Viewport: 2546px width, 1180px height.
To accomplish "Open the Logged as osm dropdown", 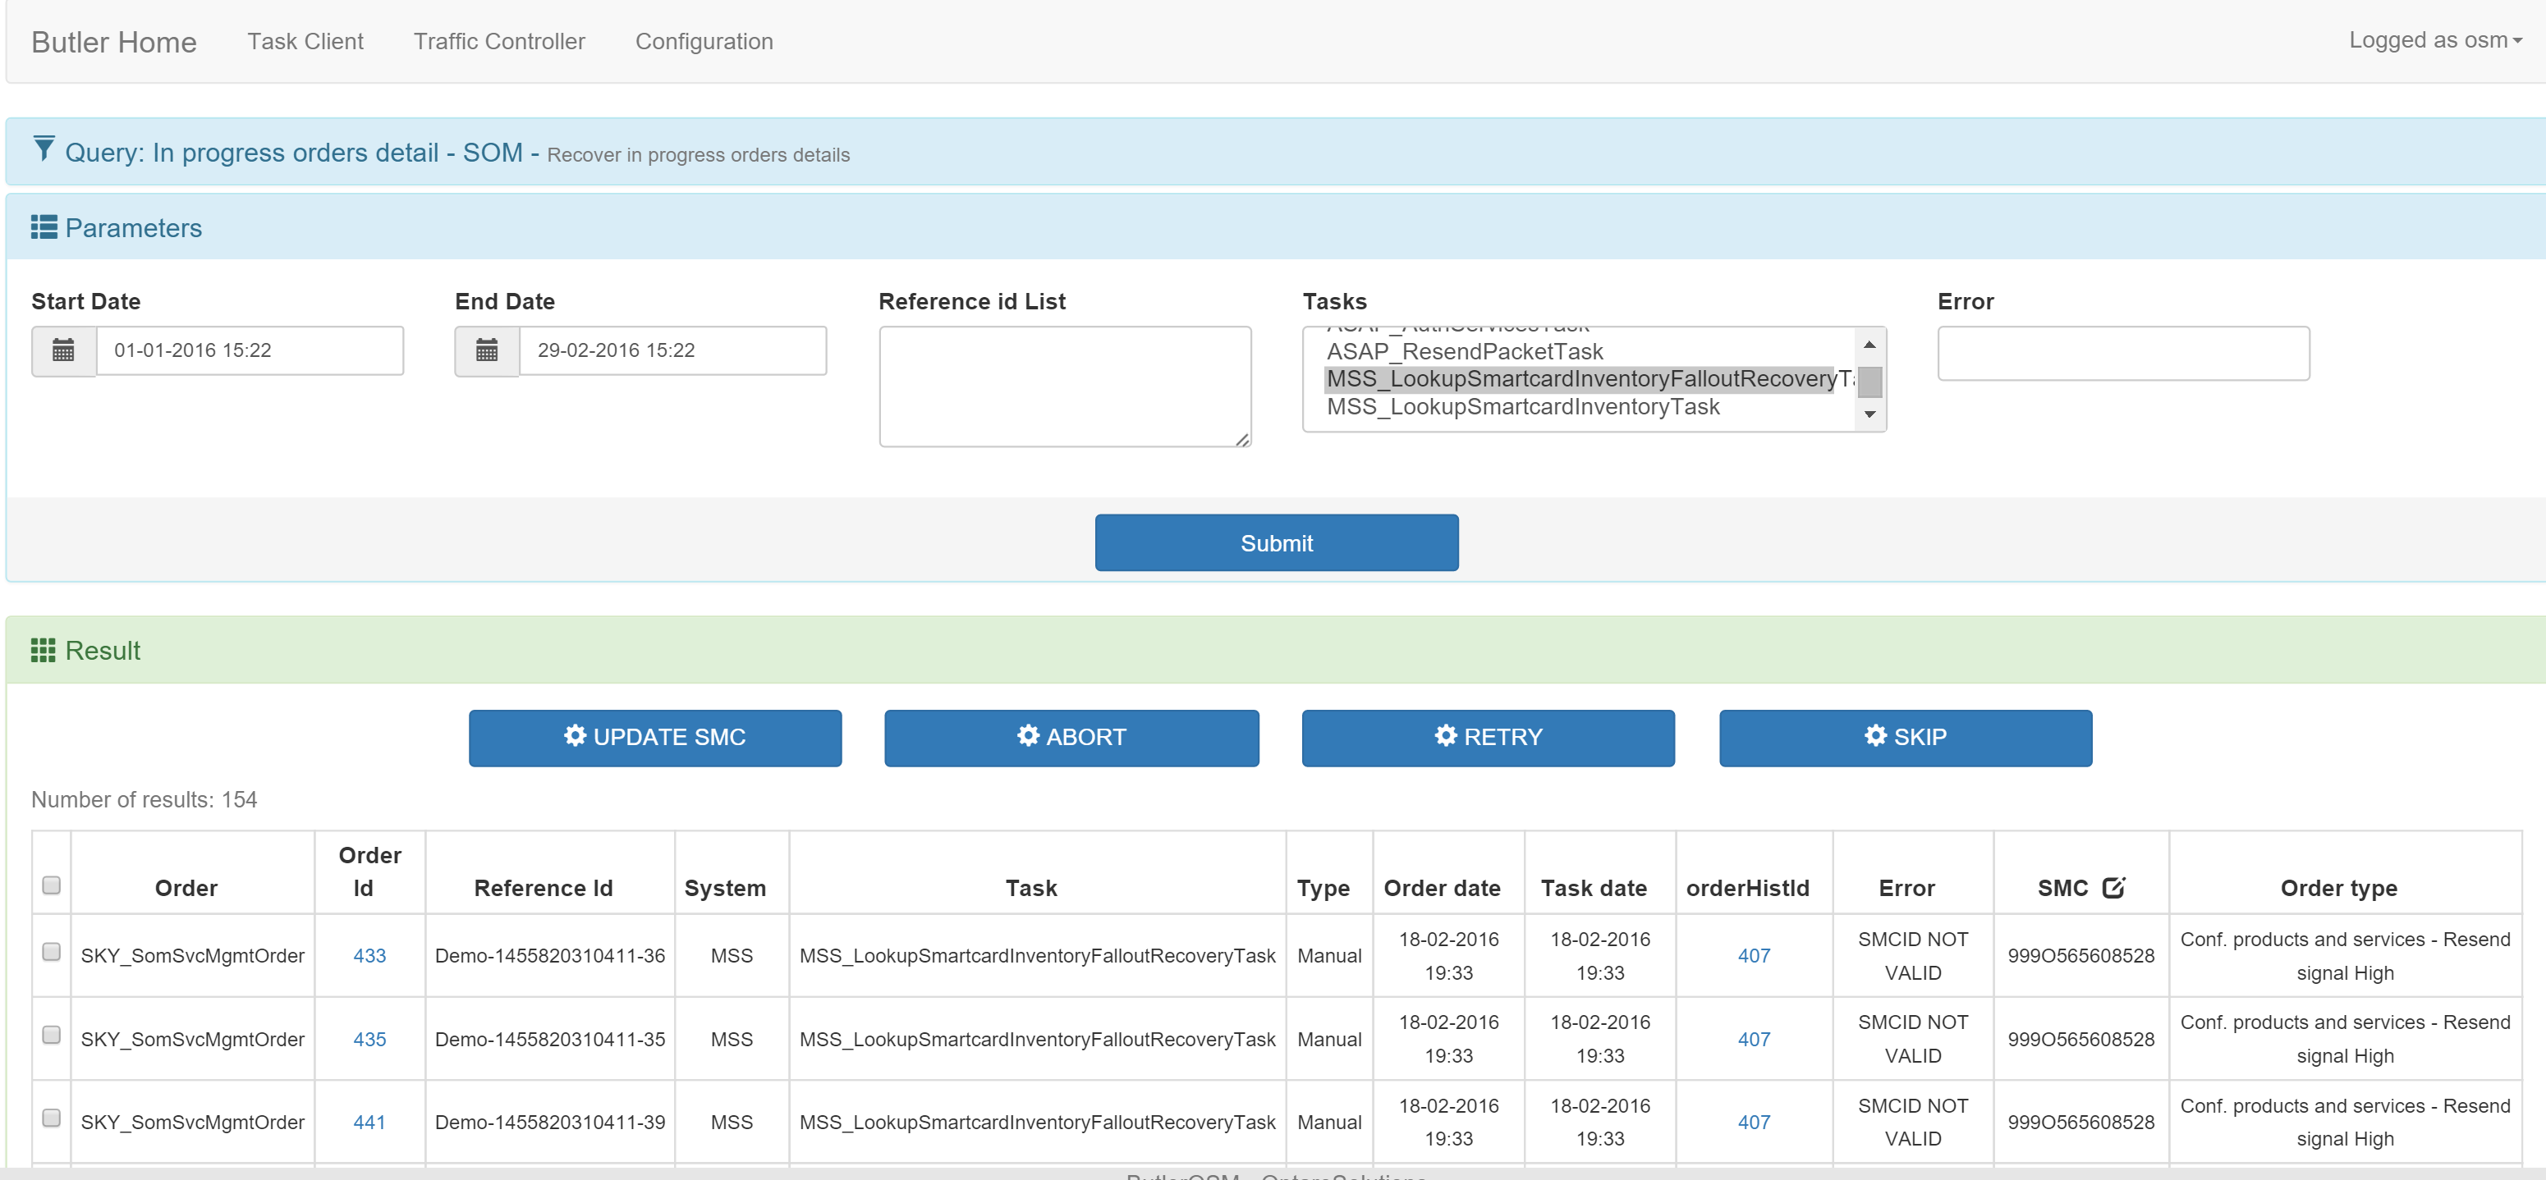I will click(2434, 40).
